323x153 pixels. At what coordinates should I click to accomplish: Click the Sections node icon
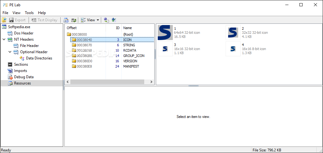[x=10, y=64]
